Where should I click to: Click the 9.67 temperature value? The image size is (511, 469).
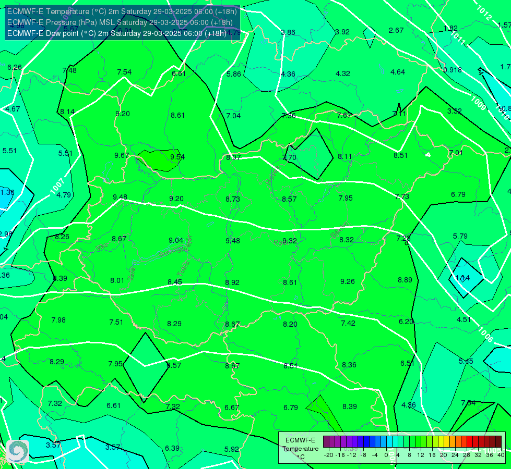(122, 156)
